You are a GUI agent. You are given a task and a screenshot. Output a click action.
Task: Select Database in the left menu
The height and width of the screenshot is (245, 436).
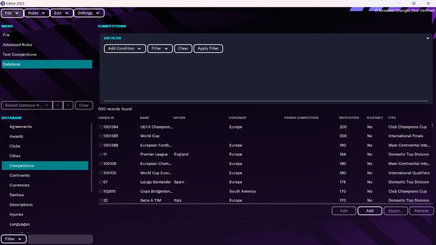47,64
